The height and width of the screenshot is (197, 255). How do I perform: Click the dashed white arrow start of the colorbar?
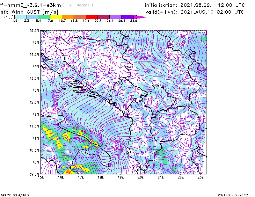(9, 17)
